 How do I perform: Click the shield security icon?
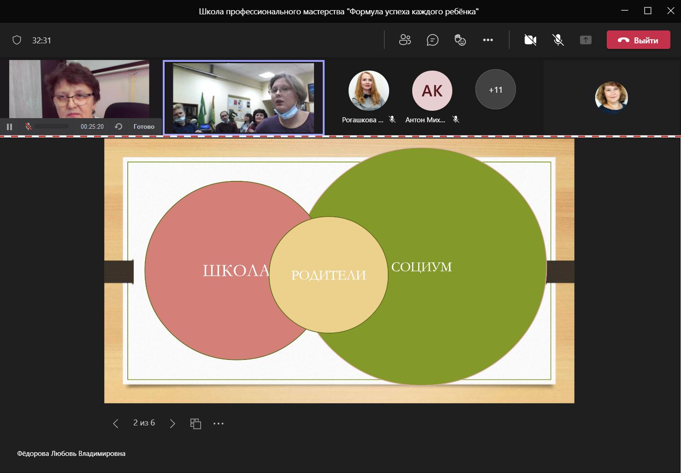pyautogui.click(x=17, y=40)
